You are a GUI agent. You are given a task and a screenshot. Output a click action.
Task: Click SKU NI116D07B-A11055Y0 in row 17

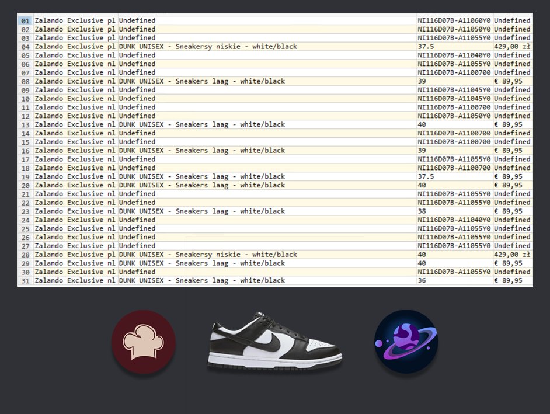coord(454,159)
